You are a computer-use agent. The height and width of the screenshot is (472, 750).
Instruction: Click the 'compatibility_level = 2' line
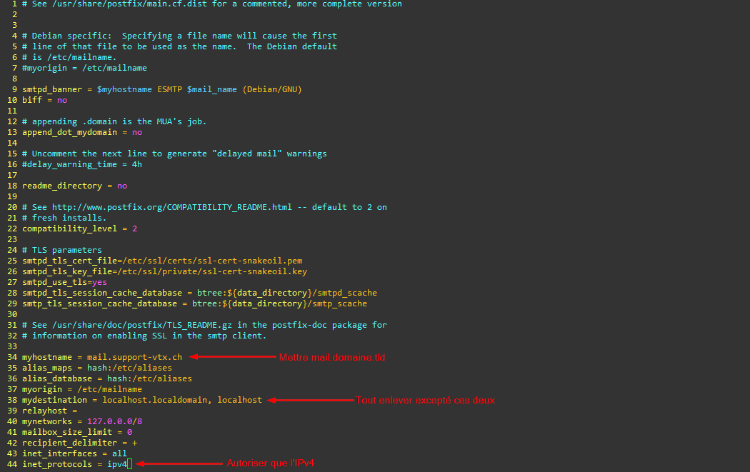79,229
